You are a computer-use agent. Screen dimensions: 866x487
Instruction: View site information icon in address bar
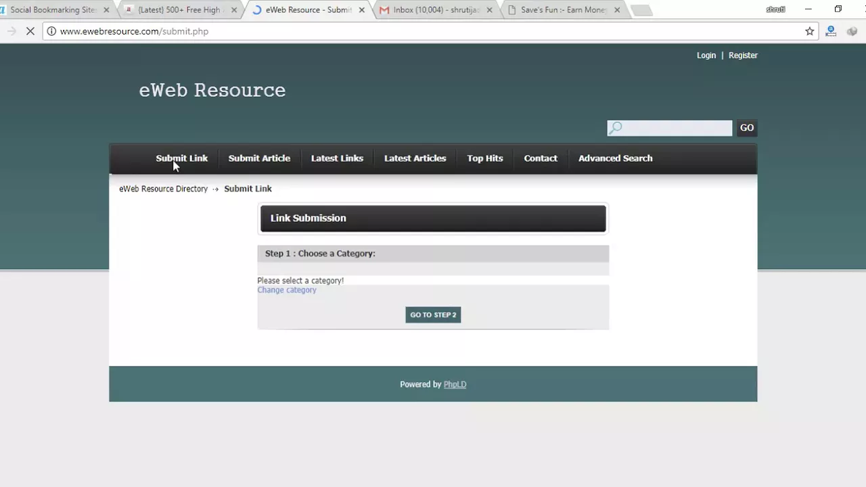[51, 31]
